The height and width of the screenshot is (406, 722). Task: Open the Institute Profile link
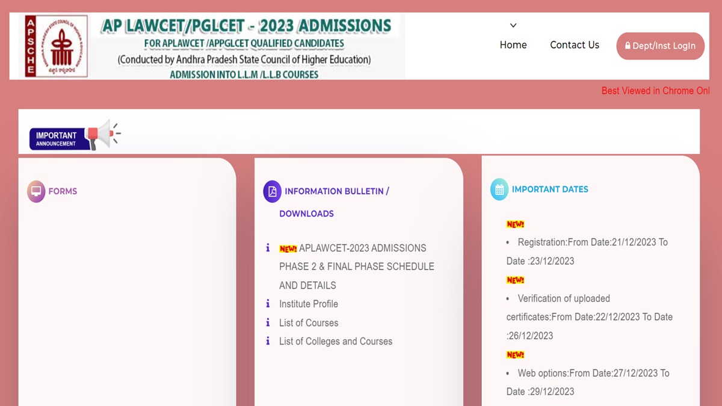(309, 304)
